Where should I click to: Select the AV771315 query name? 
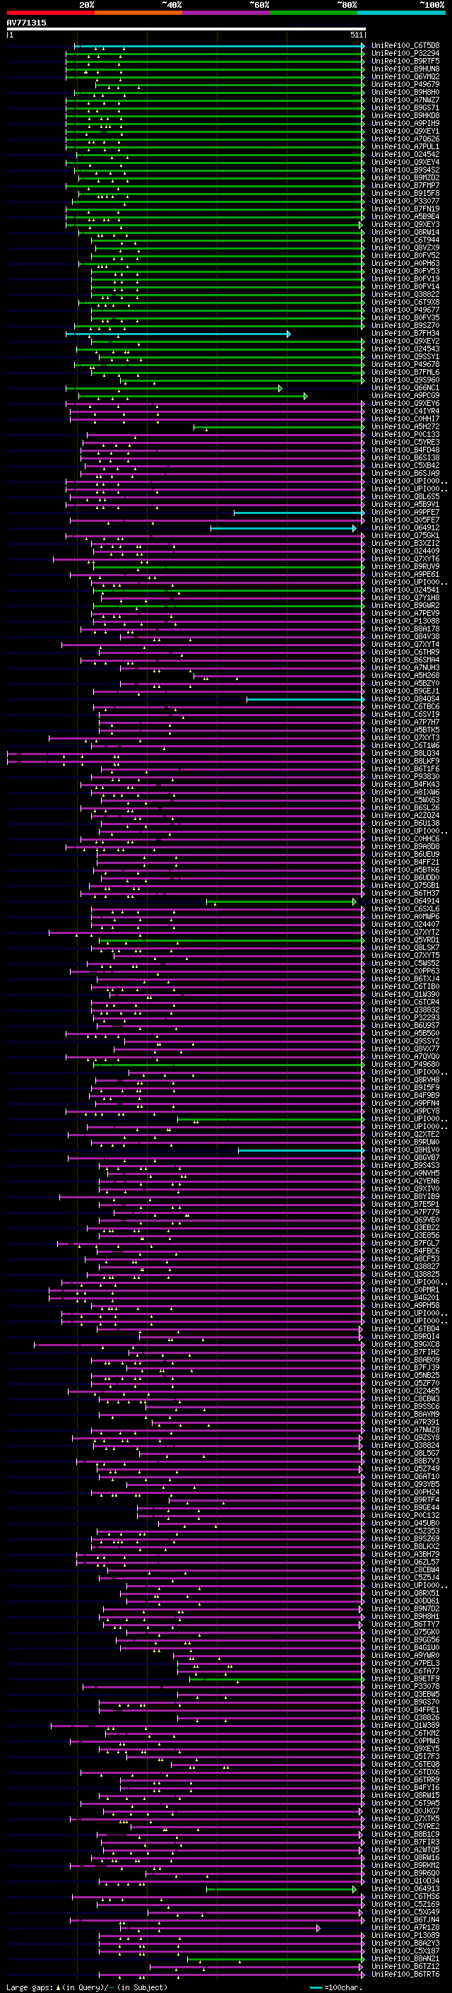pyautogui.click(x=26, y=23)
